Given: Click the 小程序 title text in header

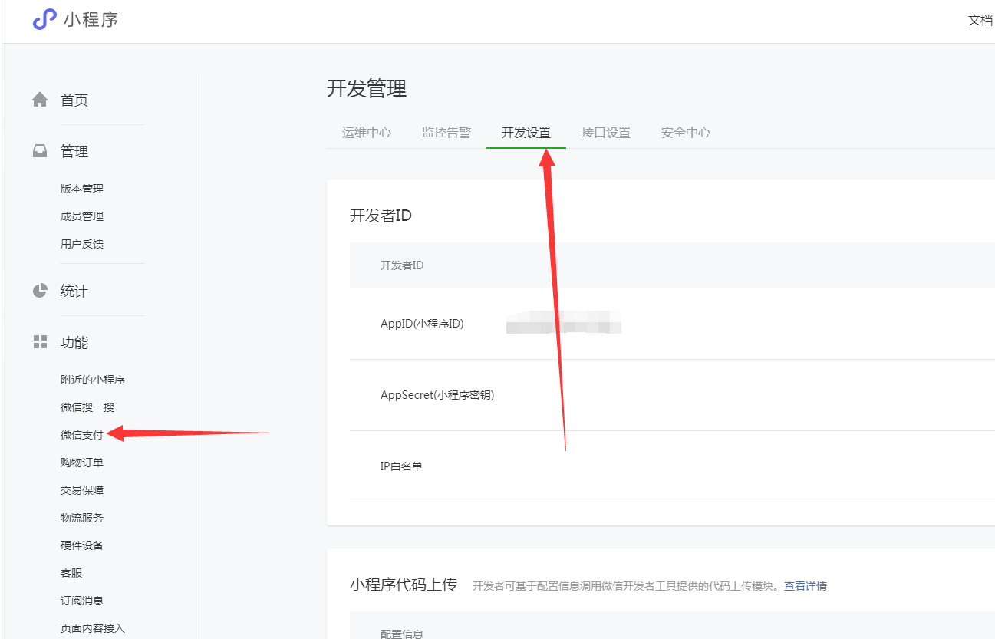Looking at the screenshot, I should coord(91,20).
